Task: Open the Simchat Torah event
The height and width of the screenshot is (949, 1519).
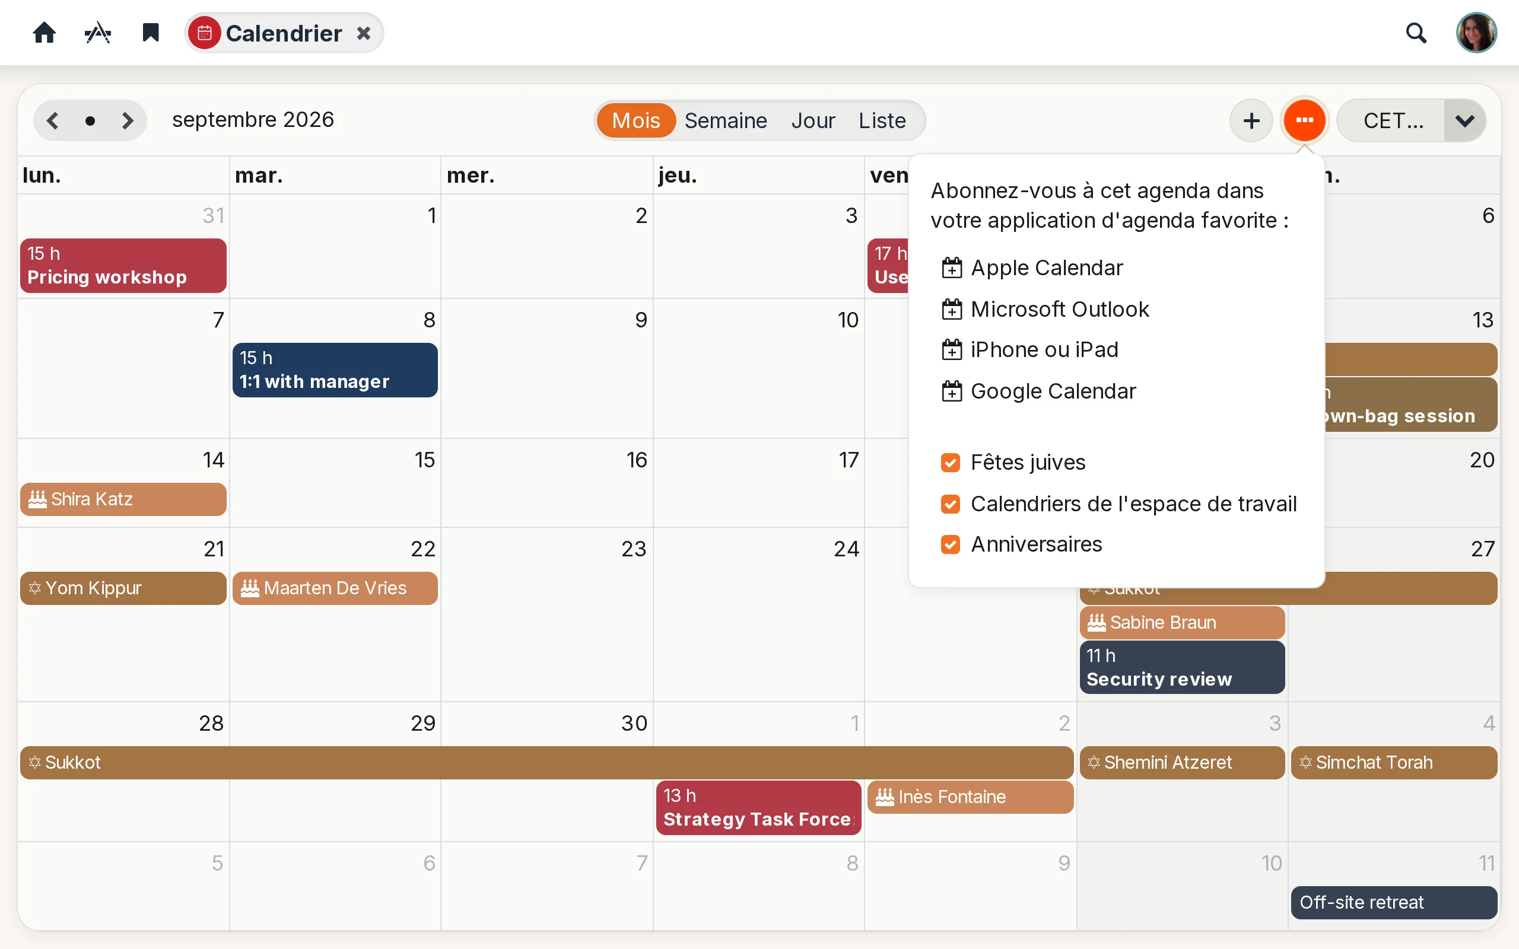Action: 1394,763
